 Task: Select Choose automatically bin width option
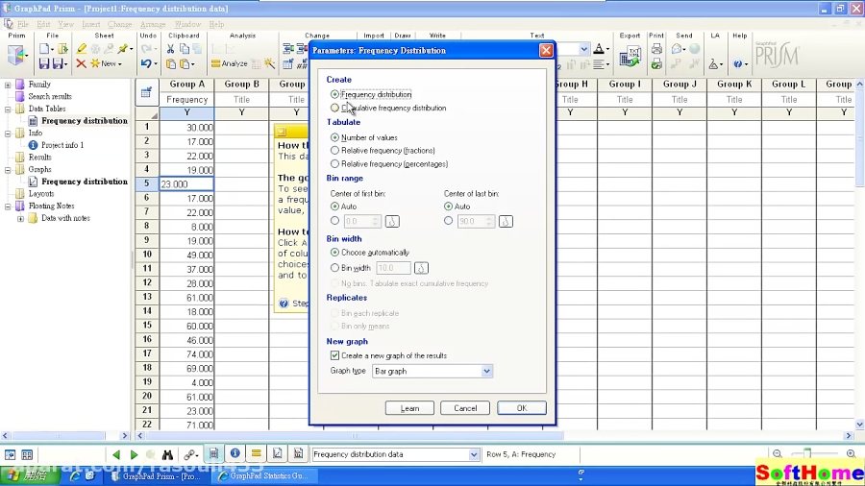click(x=334, y=253)
